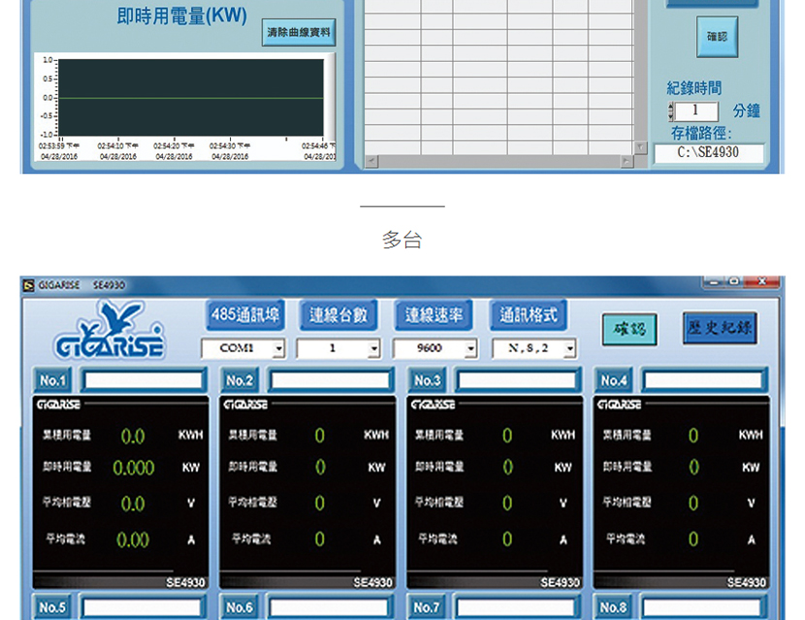This screenshot has height=620, width=805.
Task: Click the record time minutes stepper arrows
Action: [670, 111]
